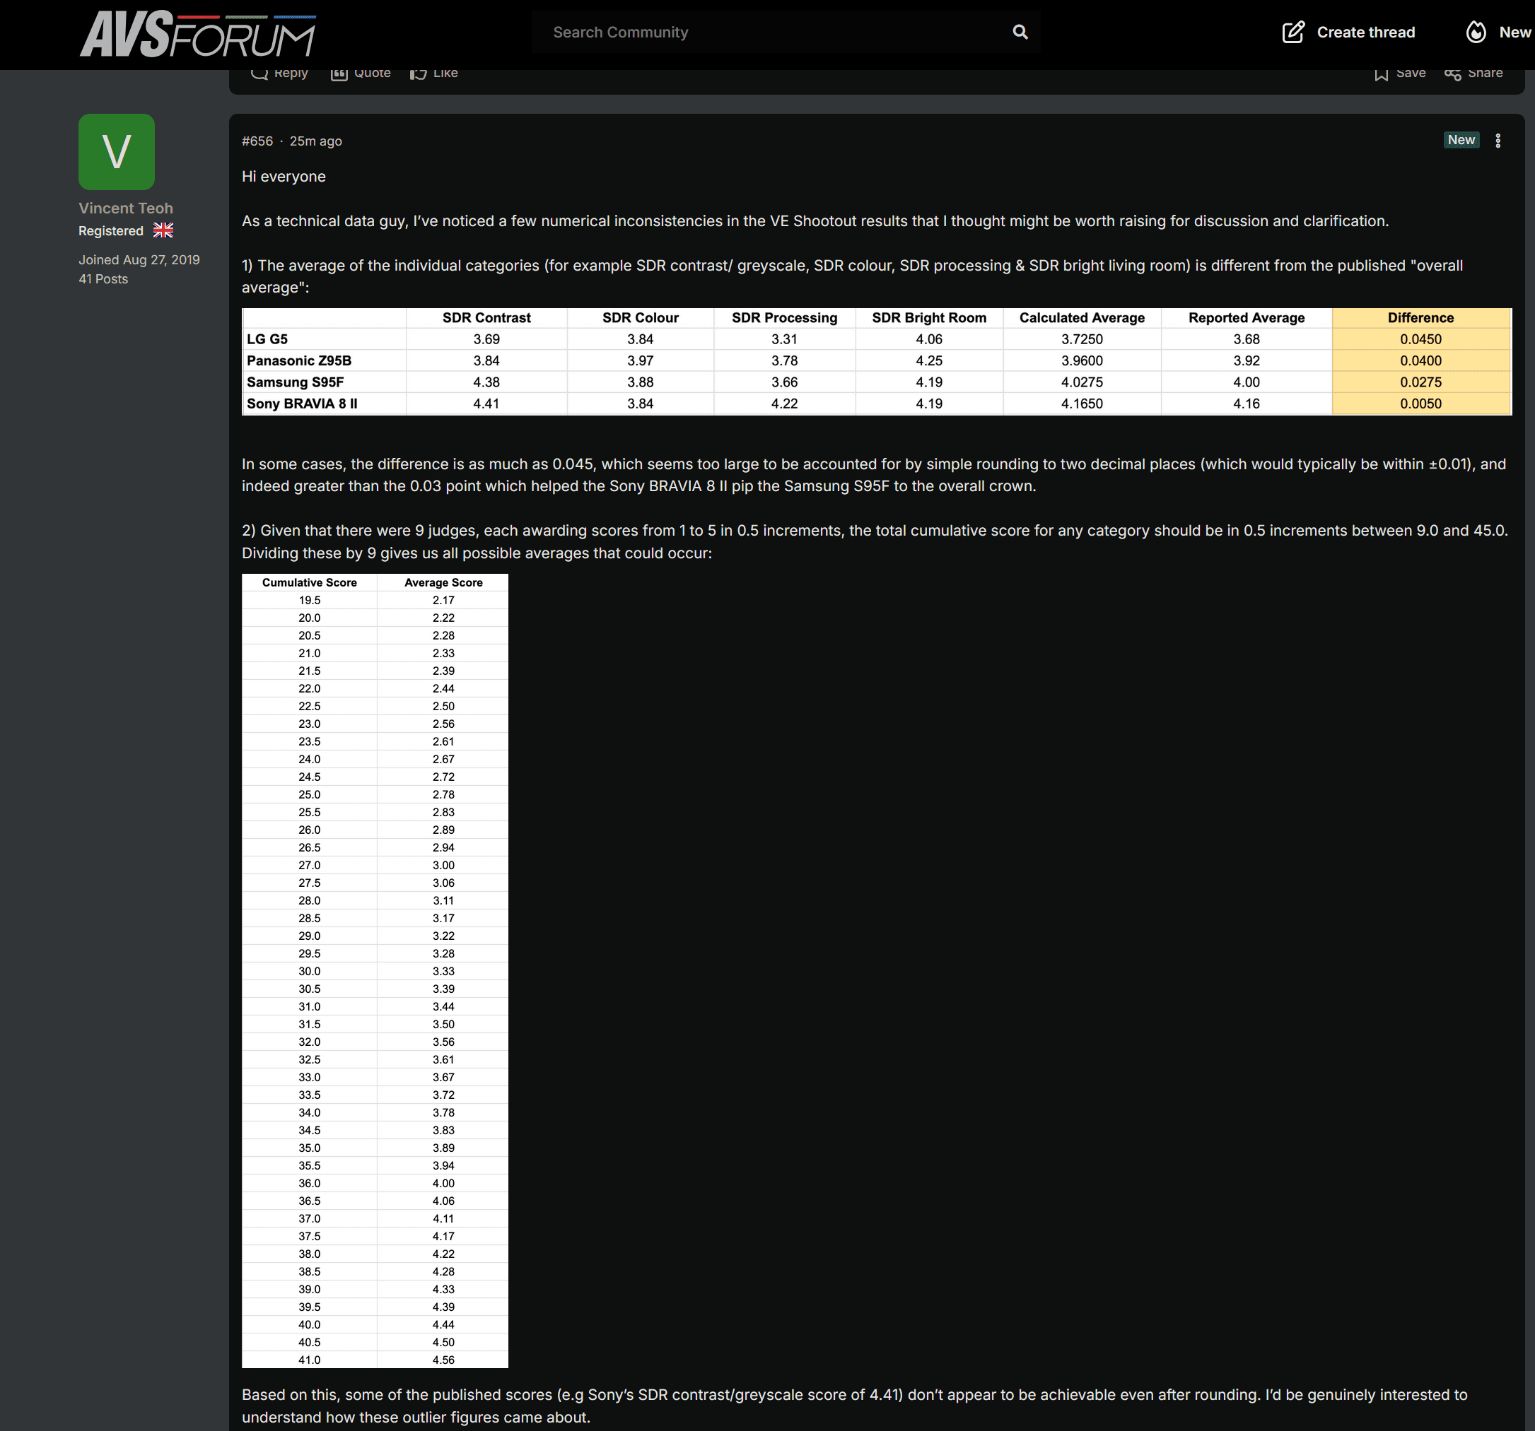Click the Difference column header in the table
1535x1431 pixels.
[1420, 318]
